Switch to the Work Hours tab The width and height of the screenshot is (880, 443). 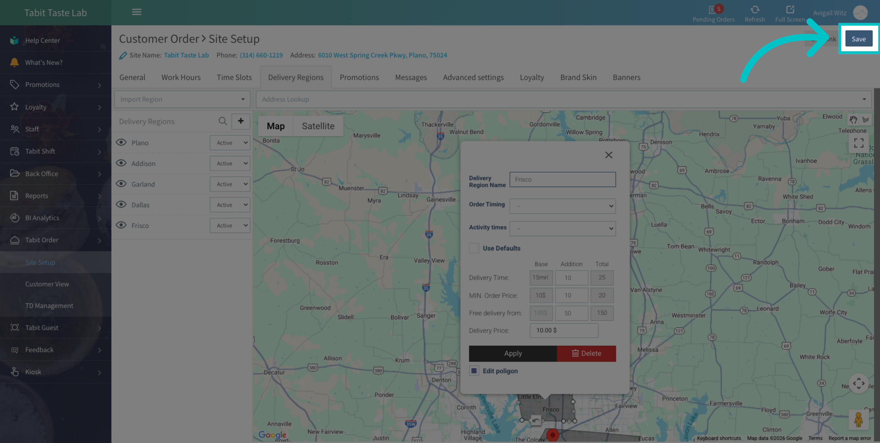click(181, 77)
